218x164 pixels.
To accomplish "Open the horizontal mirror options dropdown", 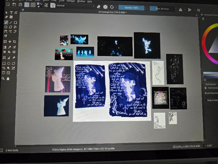I will click(185, 10).
